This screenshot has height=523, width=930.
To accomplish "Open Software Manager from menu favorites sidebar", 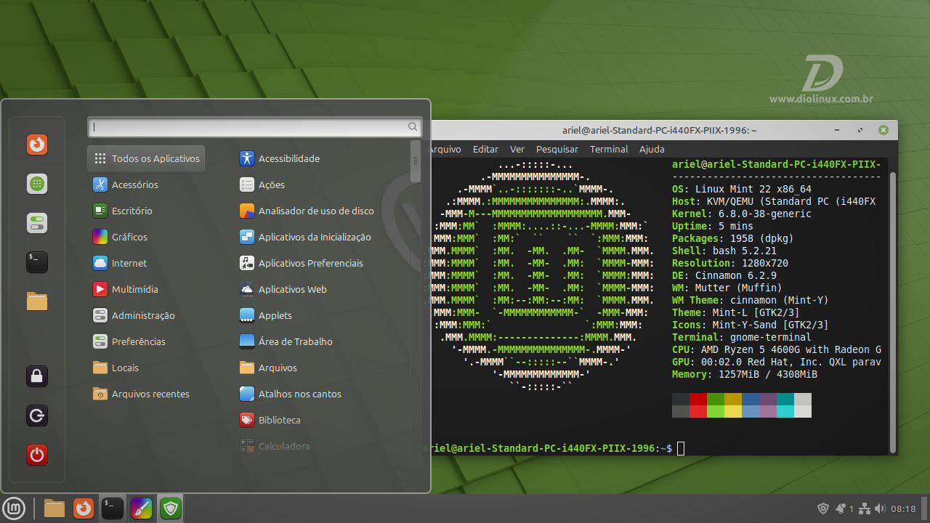I will click(37, 184).
